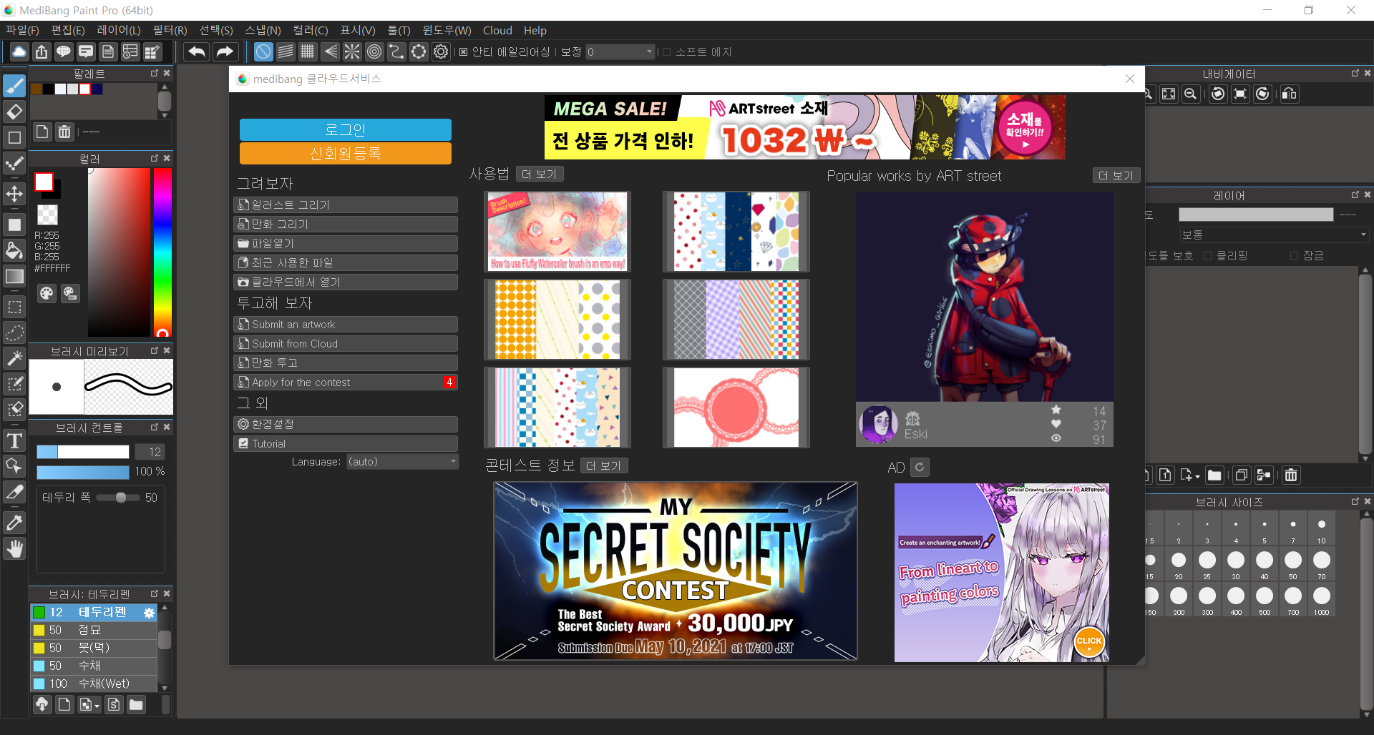Select the Lasso tool
Image resolution: width=1374 pixels, height=735 pixels.
click(14, 332)
